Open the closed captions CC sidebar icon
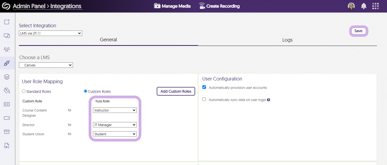387x165 pixels. pos(7,104)
